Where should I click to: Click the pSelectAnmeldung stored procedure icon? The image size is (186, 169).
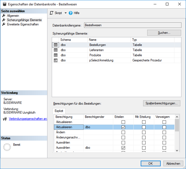click(x=56, y=60)
